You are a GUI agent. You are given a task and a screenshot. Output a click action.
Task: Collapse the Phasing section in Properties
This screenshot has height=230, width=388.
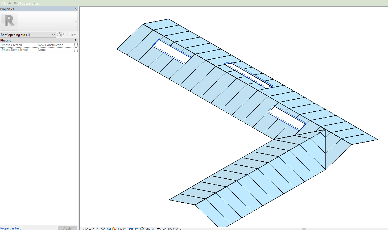tap(75, 40)
